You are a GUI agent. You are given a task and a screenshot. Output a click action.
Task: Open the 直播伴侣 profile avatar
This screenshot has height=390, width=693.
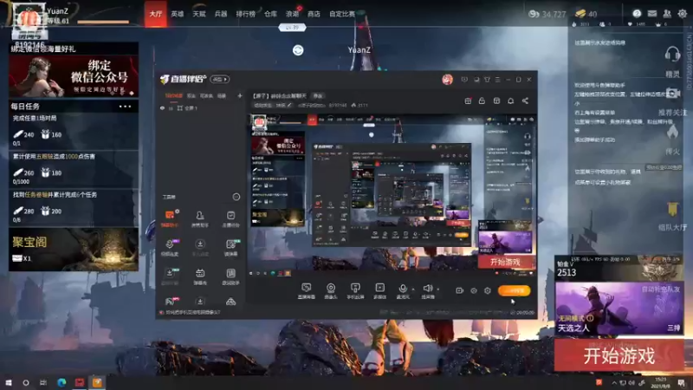(x=447, y=79)
